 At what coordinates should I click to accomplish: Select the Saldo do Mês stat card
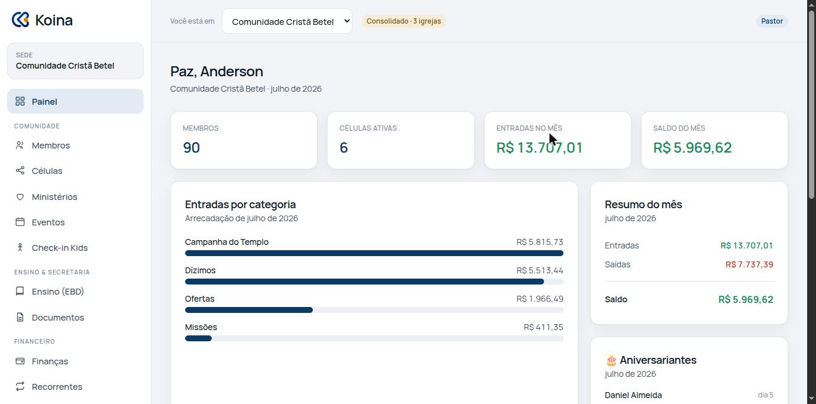click(x=714, y=140)
